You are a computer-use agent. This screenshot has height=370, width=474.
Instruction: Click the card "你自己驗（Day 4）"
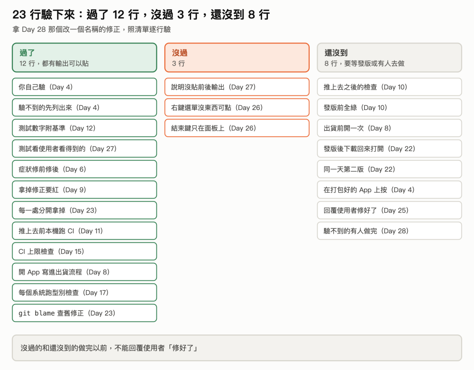(85, 87)
